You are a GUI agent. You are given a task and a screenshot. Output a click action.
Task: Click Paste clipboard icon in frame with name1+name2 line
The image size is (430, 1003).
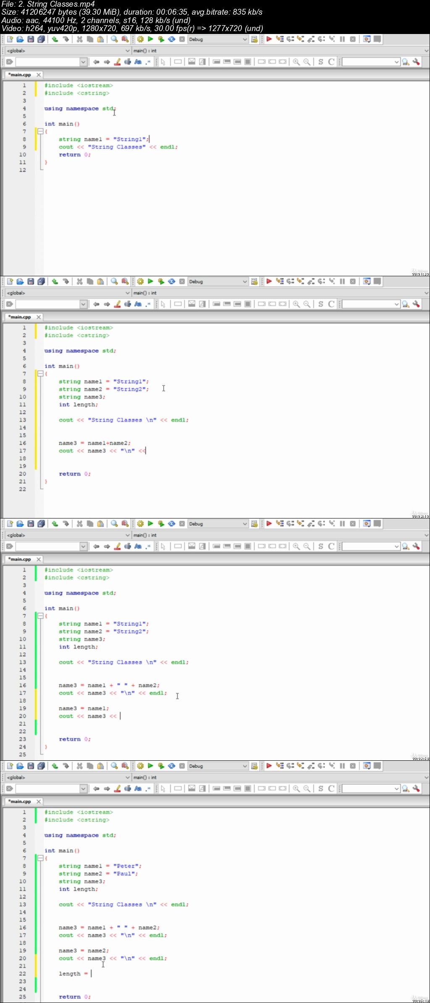(100, 281)
